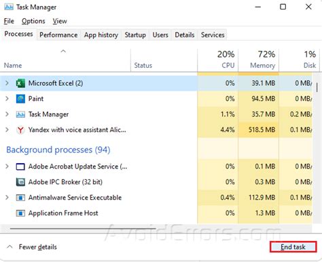
Task: Select Antimalware Service Executable name
Action: (x=75, y=198)
